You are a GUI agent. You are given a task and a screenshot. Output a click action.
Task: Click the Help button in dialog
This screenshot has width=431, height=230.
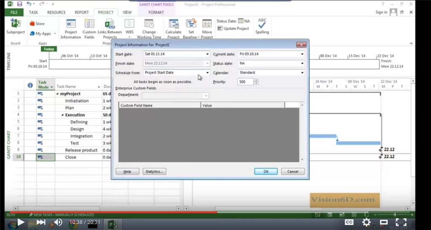(127, 172)
